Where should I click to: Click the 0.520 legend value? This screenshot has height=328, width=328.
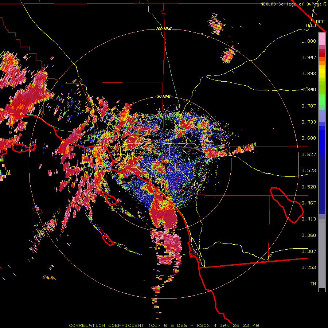(x=309, y=187)
